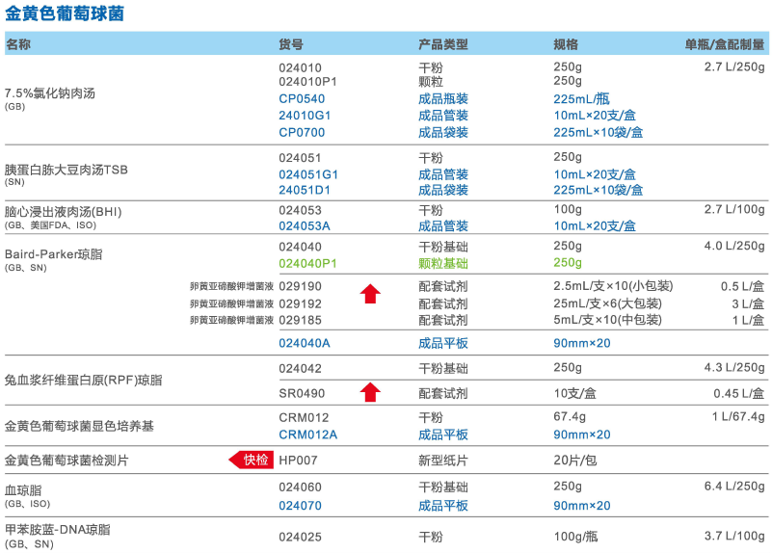Click item code 024060

click(x=301, y=487)
